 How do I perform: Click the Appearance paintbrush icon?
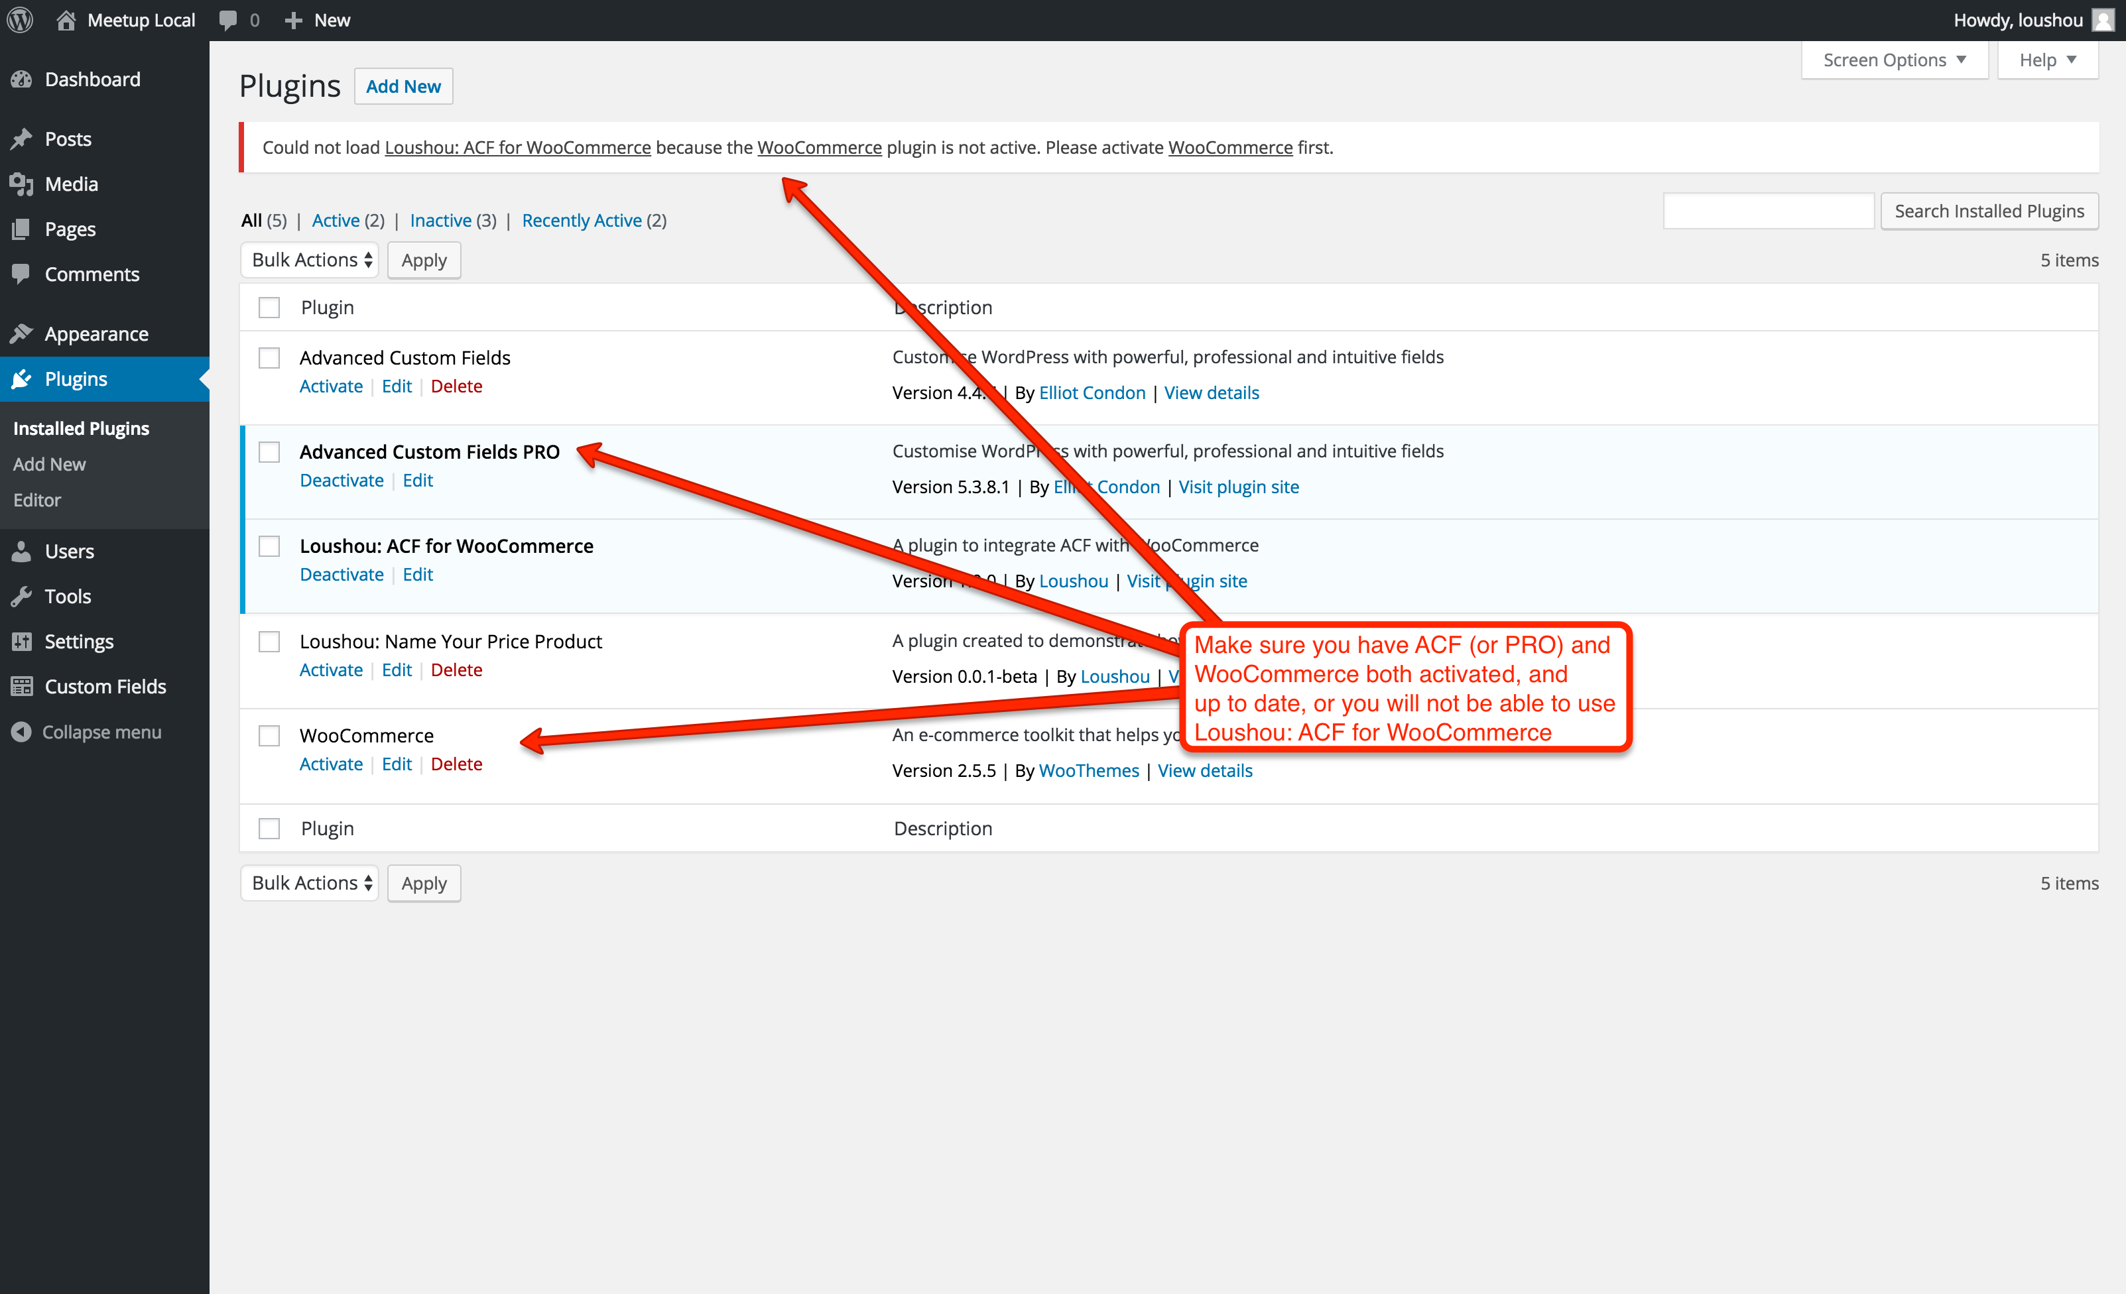[x=22, y=334]
